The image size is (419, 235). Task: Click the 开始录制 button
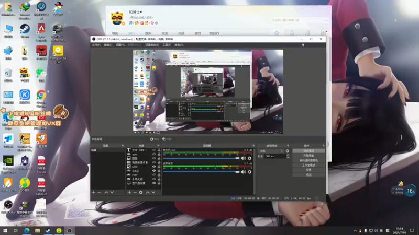point(308,156)
